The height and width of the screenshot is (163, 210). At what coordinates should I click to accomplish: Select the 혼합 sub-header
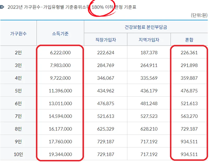click(x=189, y=40)
